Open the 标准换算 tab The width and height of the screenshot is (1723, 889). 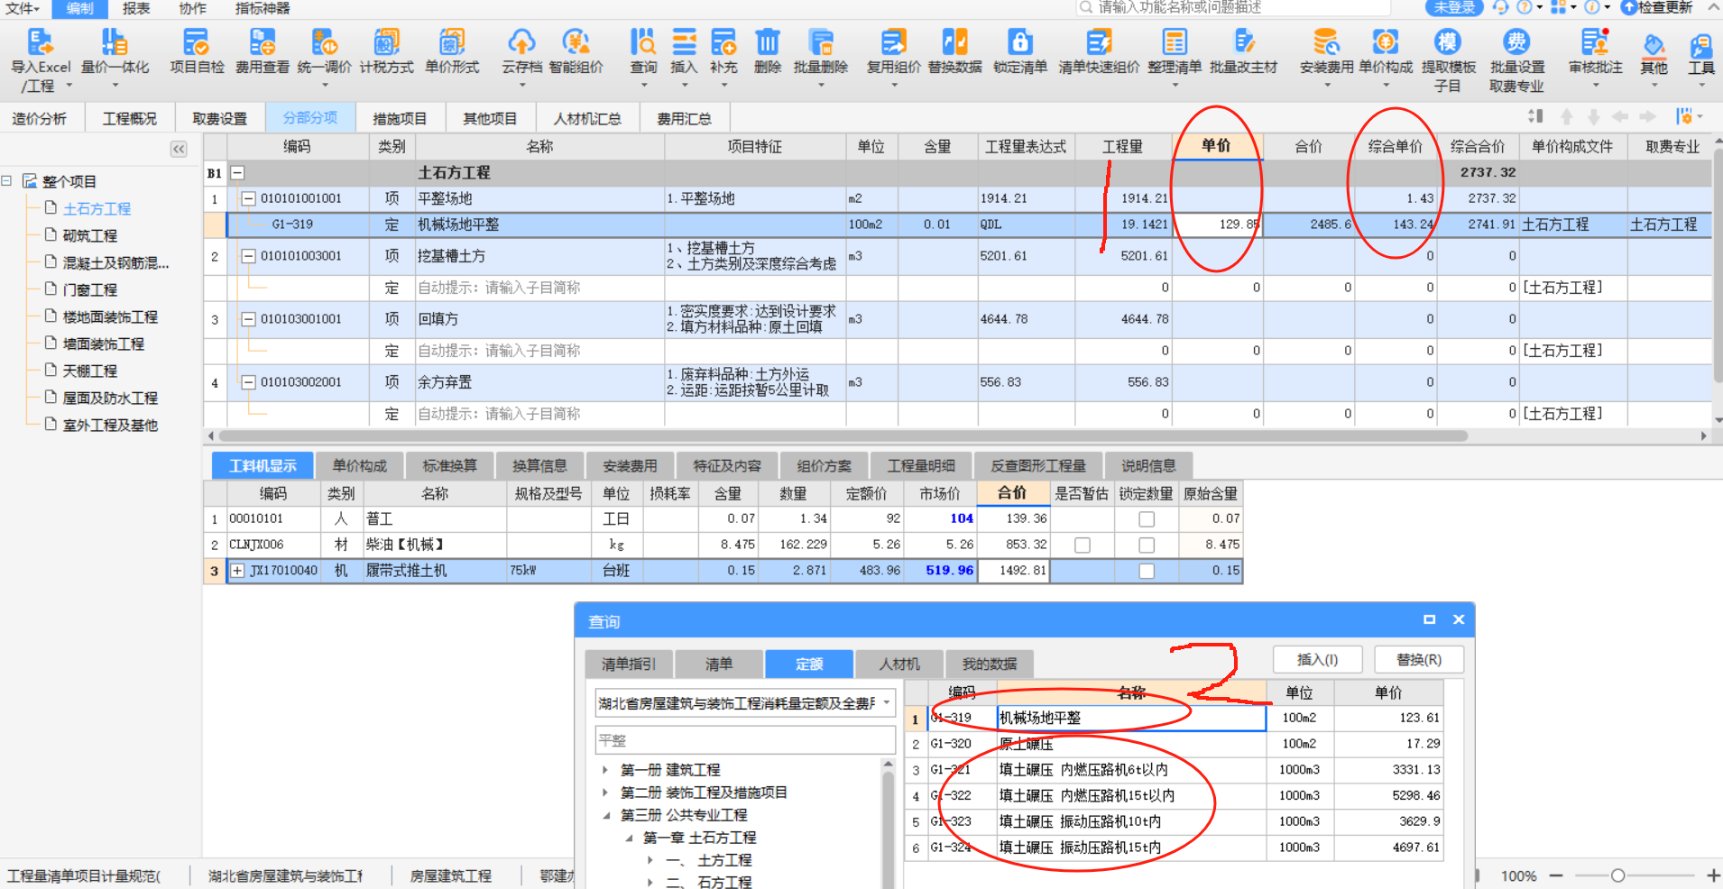[449, 465]
